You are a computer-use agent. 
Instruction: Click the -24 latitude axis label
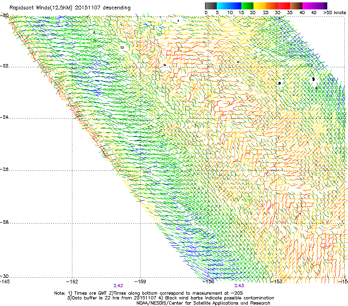click(4, 117)
